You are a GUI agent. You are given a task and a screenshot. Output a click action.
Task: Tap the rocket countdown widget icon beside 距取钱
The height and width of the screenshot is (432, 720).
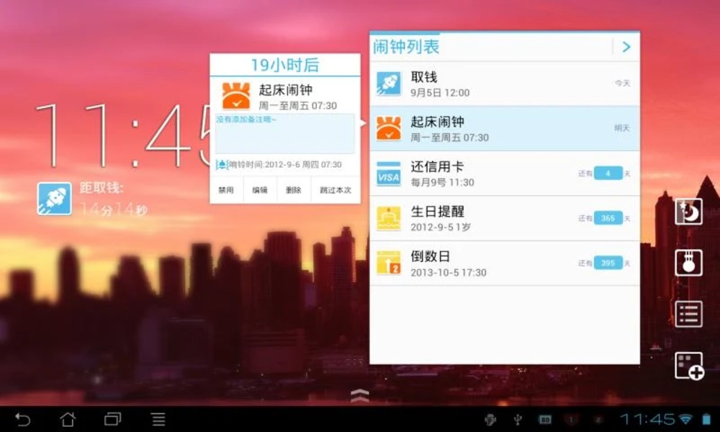pyautogui.click(x=54, y=198)
